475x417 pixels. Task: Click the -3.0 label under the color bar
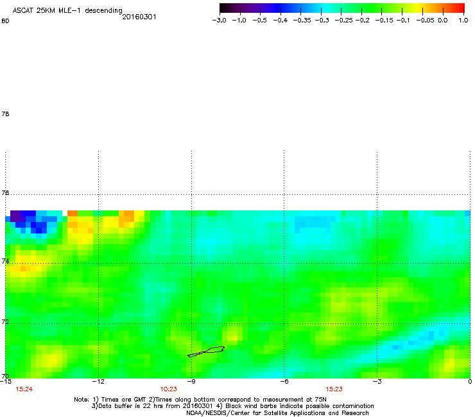tap(219, 21)
